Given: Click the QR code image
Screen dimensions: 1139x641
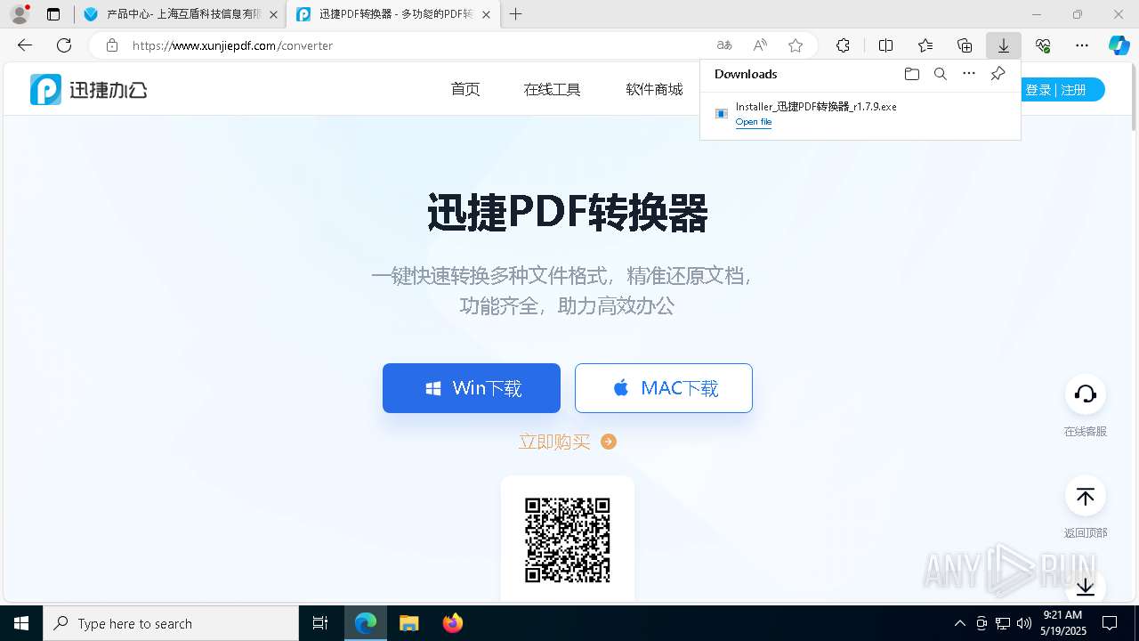Looking at the screenshot, I should pos(568,540).
